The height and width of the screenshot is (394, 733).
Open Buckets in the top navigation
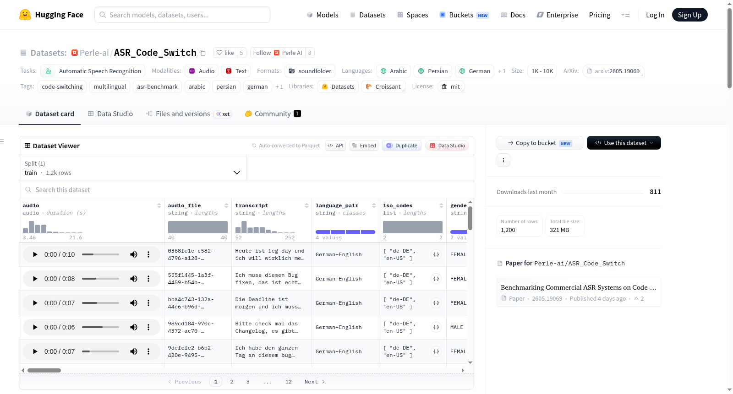pyautogui.click(x=464, y=15)
